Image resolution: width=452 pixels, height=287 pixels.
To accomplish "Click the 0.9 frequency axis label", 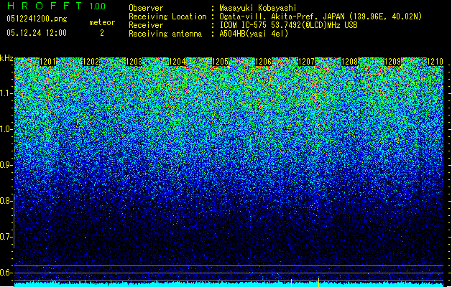I will pos(6,165).
